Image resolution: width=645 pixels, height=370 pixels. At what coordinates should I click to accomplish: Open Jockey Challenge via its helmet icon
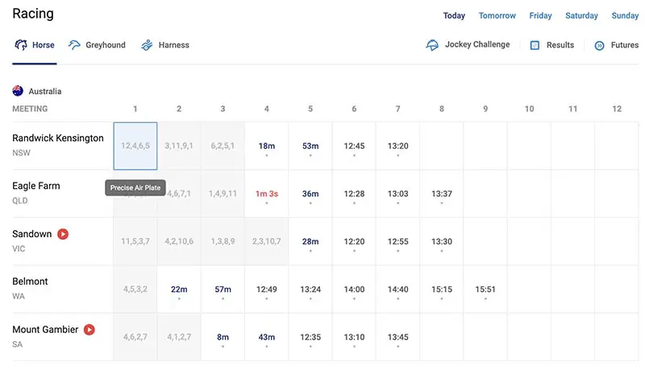(x=433, y=45)
